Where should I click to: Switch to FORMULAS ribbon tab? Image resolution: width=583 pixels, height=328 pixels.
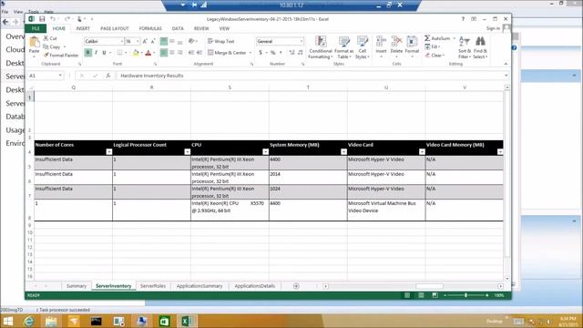(x=150, y=28)
